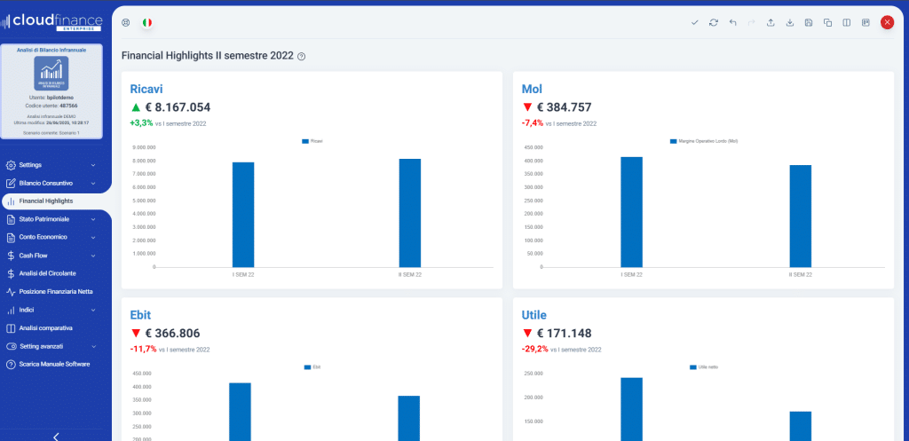Refresh data with the circular arrows icon
909x441 pixels.
click(714, 22)
